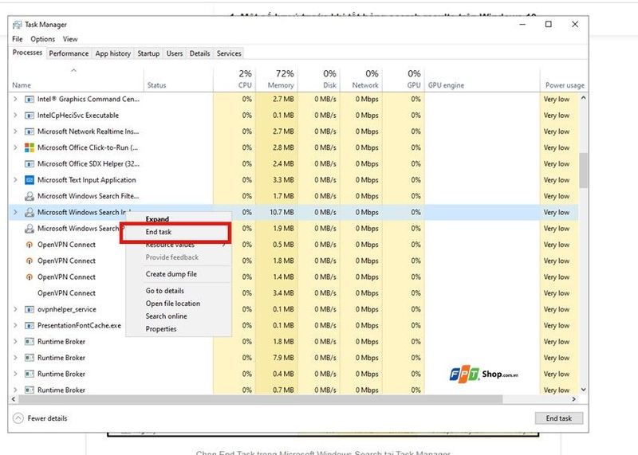The image size is (638, 455).
Task: Click the PresentationFontCache.exe icon
Action: point(30,326)
